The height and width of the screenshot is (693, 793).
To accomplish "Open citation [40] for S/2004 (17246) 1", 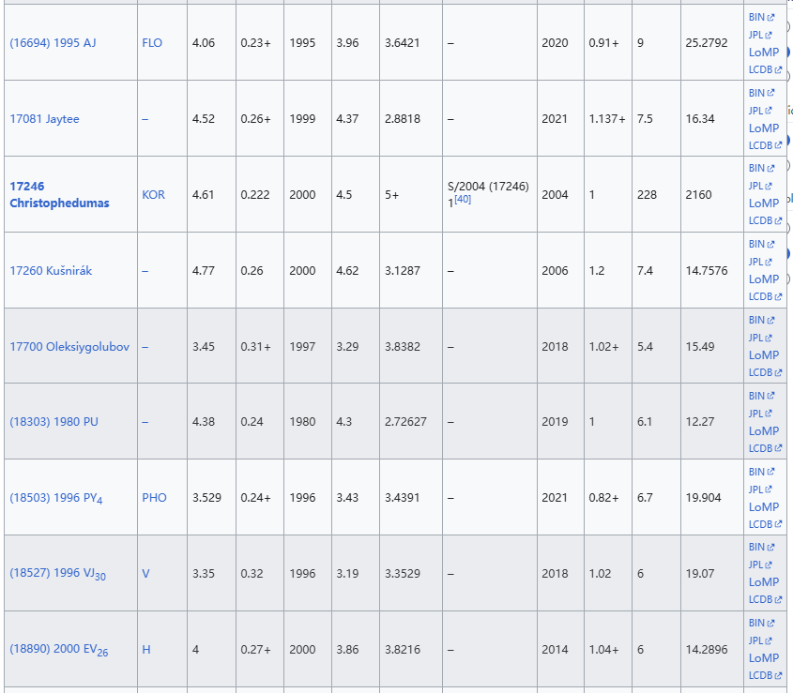I will (463, 202).
